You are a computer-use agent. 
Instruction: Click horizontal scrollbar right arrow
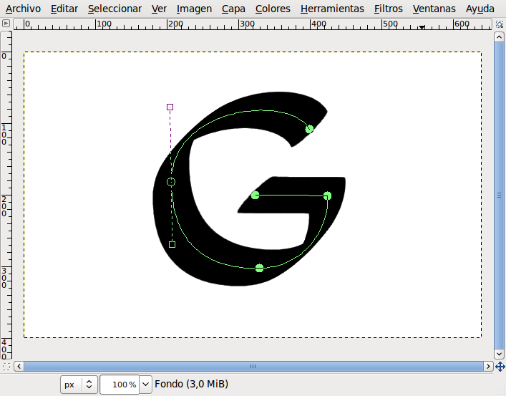[488, 367]
